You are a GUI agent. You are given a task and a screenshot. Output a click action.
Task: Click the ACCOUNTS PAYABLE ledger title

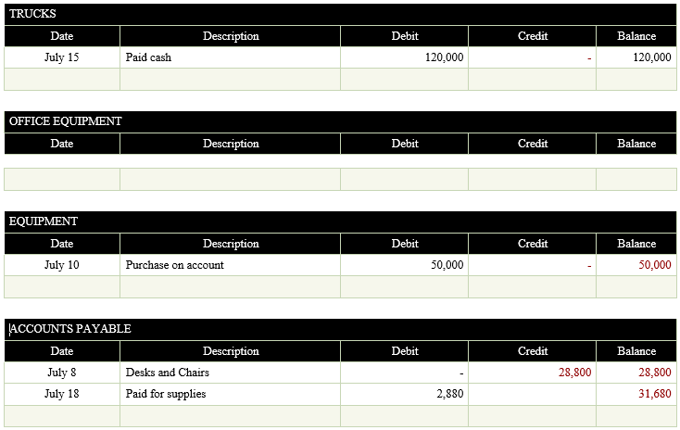pos(70,329)
